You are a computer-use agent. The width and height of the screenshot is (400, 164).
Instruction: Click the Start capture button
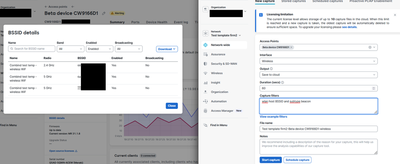point(270,160)
